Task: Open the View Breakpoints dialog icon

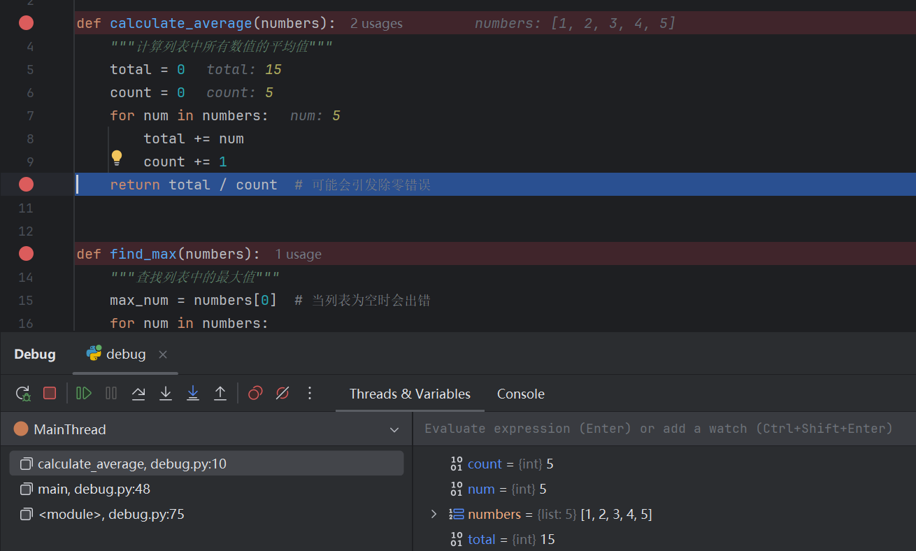Action: pyautogui.click(x=255, y=393)
